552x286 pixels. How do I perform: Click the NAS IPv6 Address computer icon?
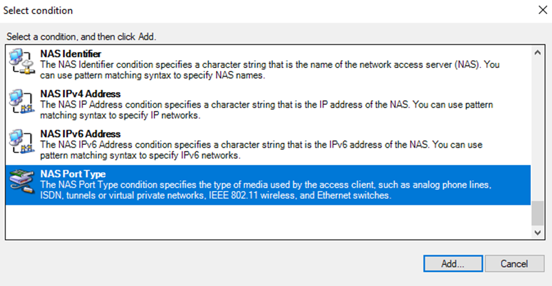(x=22, y=142)
